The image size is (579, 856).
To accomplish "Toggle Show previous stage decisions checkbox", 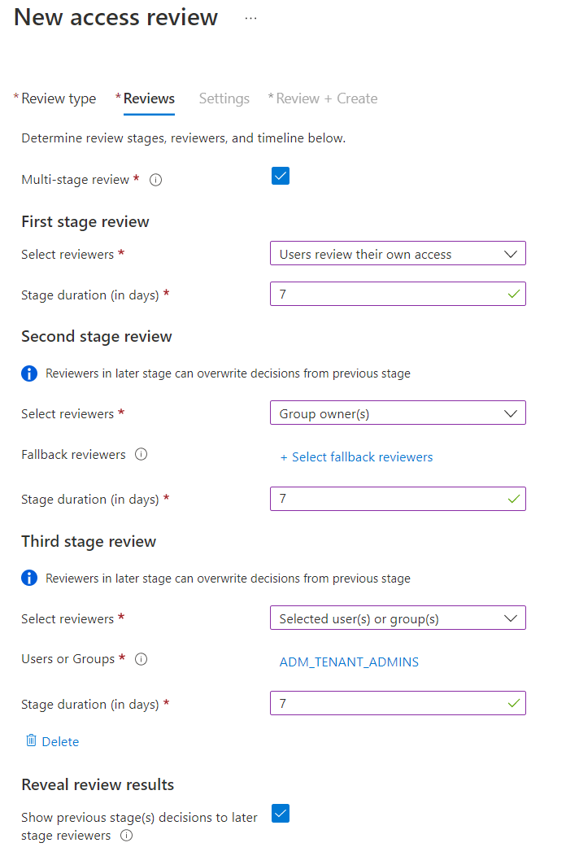I will [281, 813].
